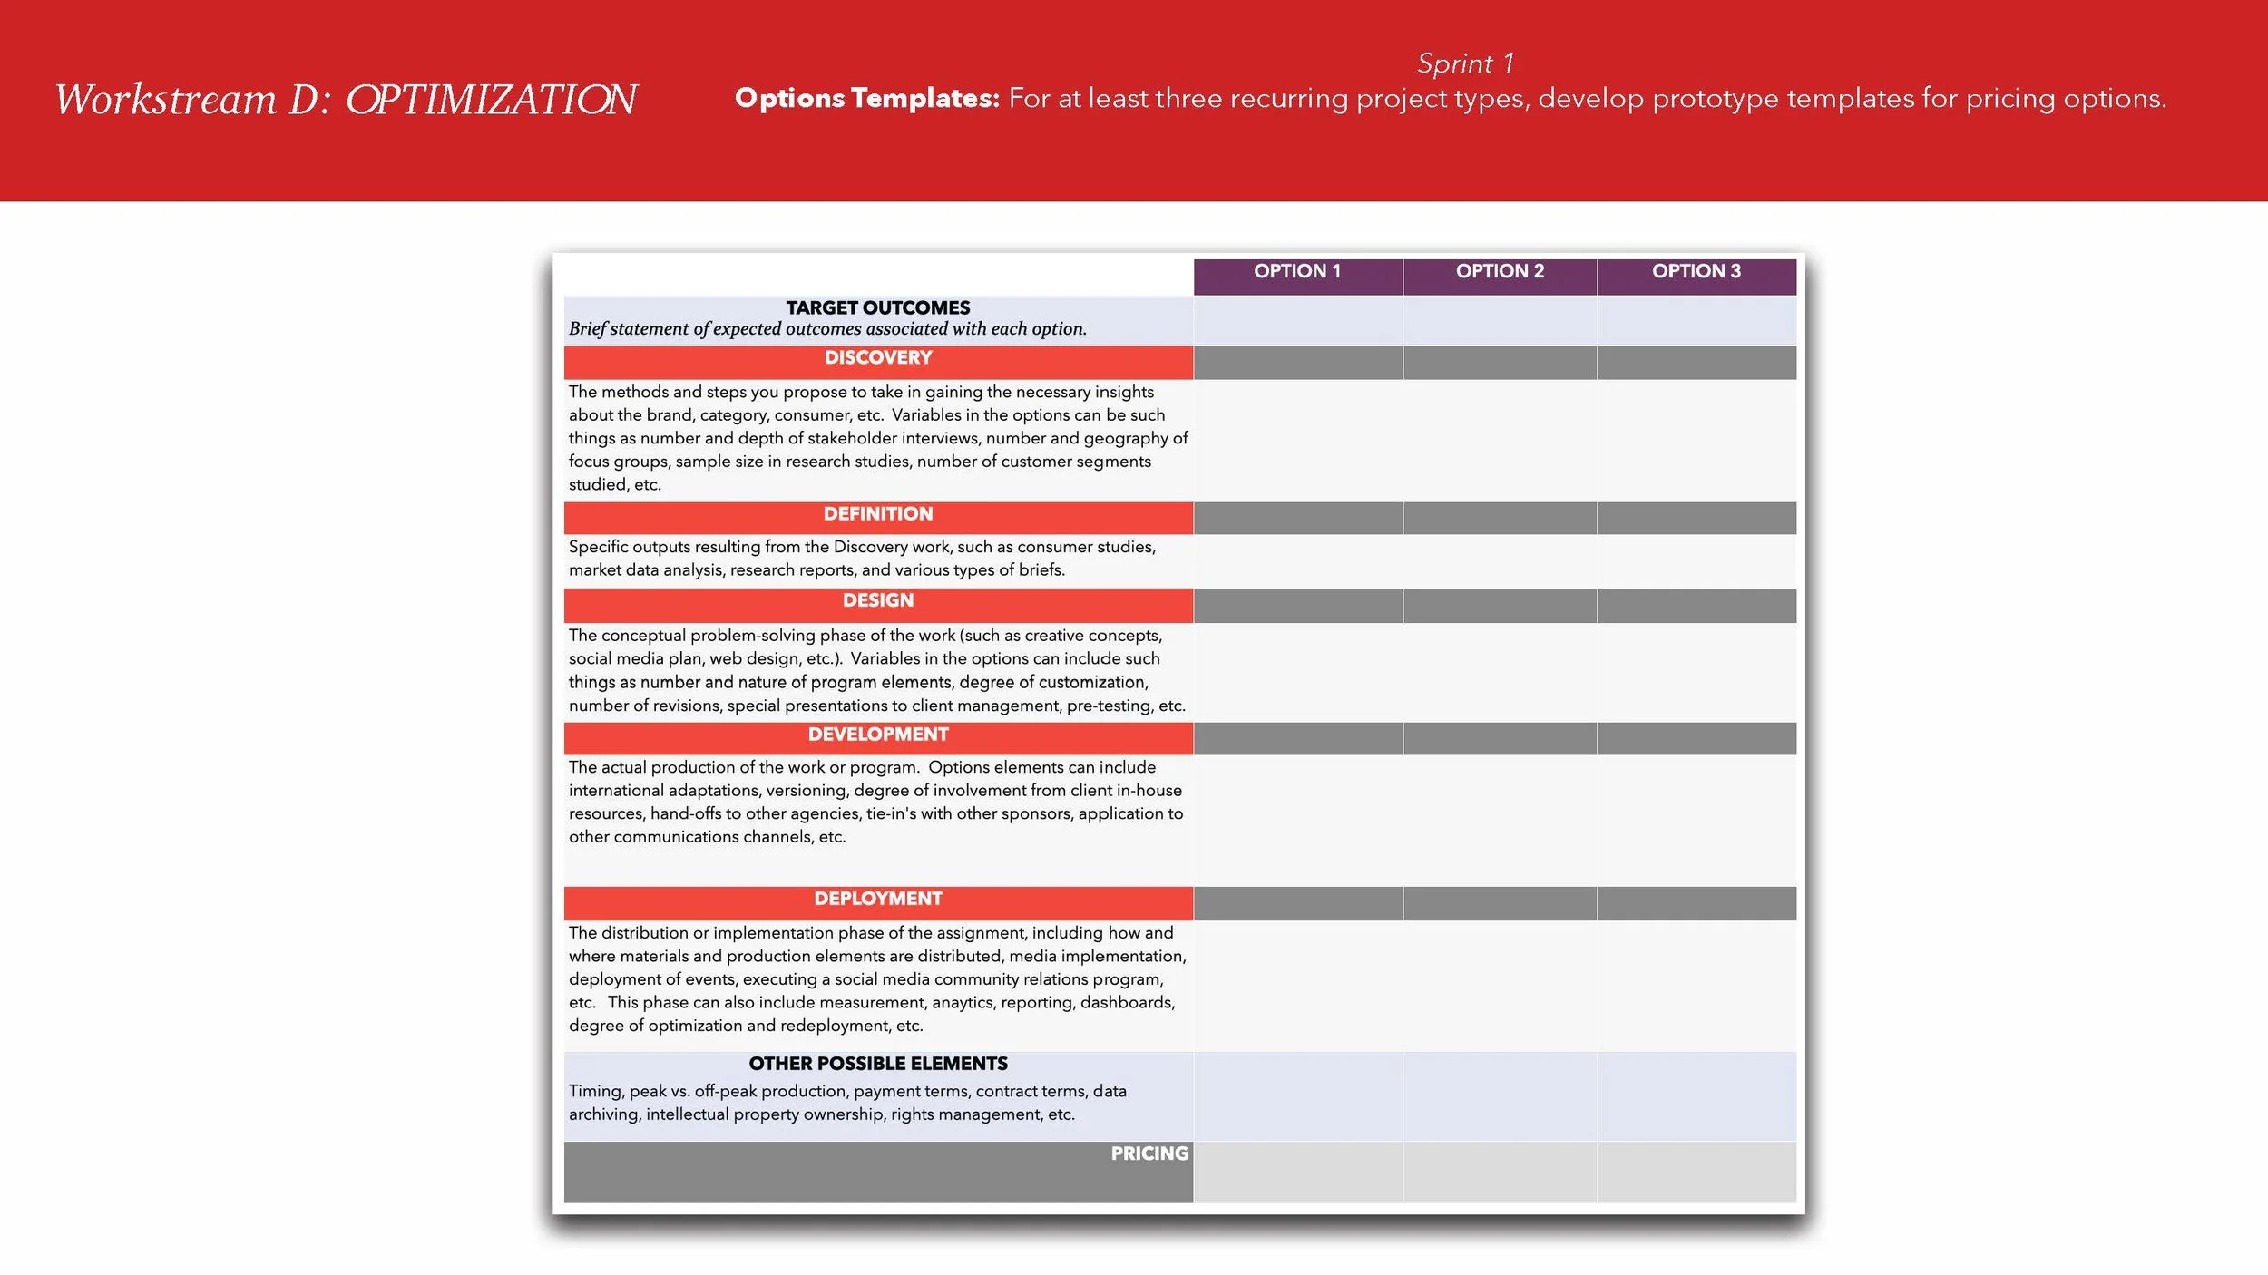This screenshot has width=2268, height=1275.
Task: Click the PRICING row label
Action: [1149, 1153]
